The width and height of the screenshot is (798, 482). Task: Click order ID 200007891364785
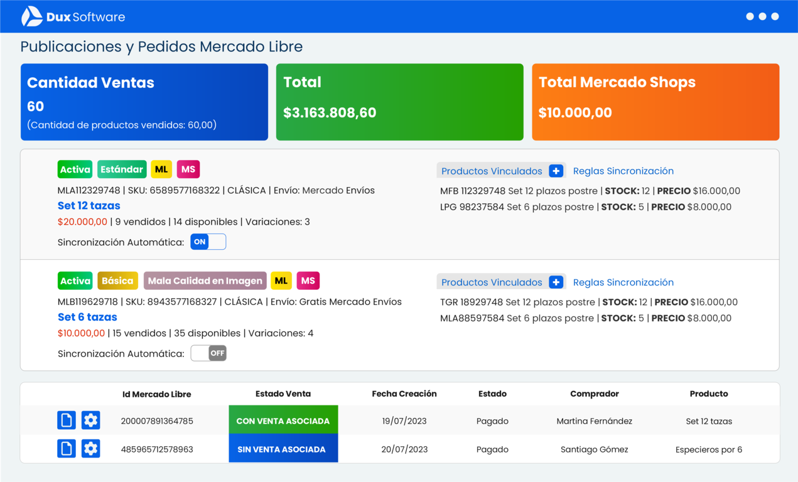(x=157, y=421)
